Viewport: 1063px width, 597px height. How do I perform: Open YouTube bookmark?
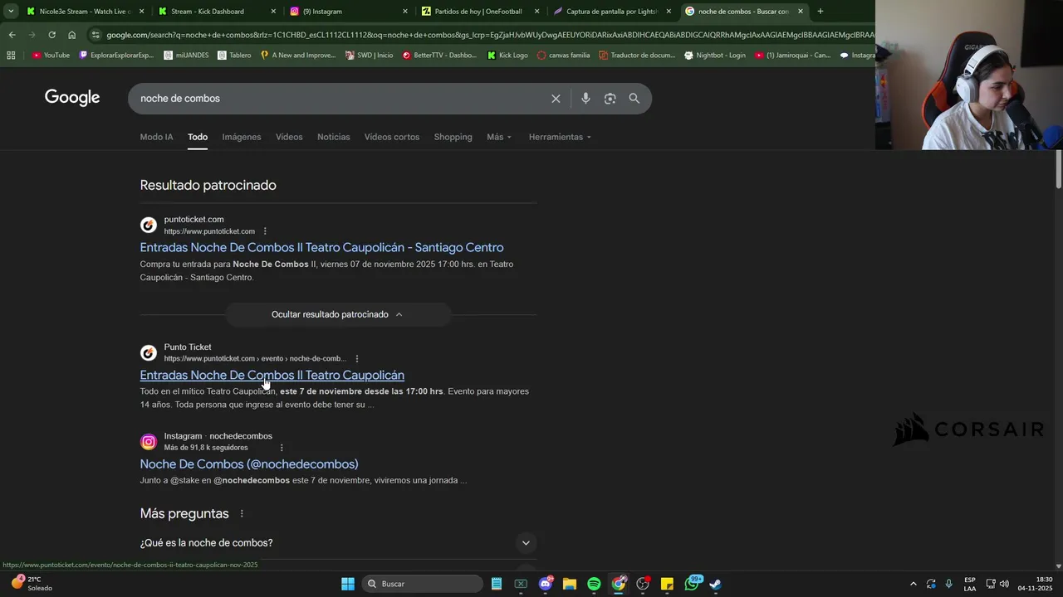click(51, 56)
